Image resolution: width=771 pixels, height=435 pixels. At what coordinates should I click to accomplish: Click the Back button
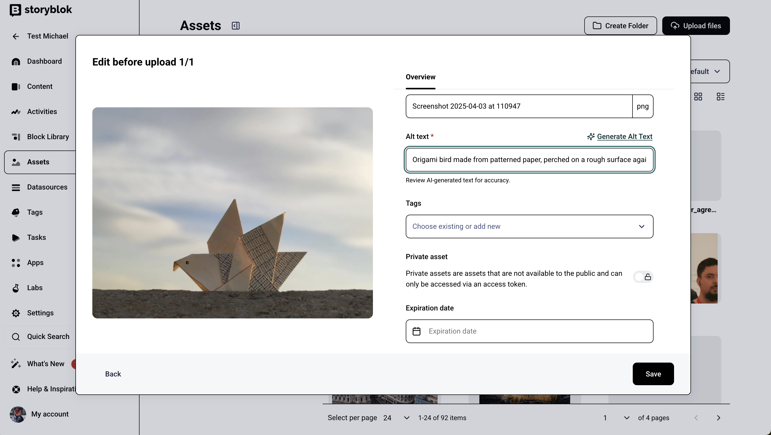113,374
